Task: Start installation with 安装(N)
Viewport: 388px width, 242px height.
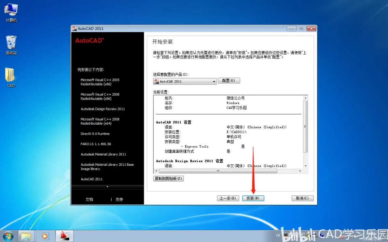Action: click(x=253, y=198)
